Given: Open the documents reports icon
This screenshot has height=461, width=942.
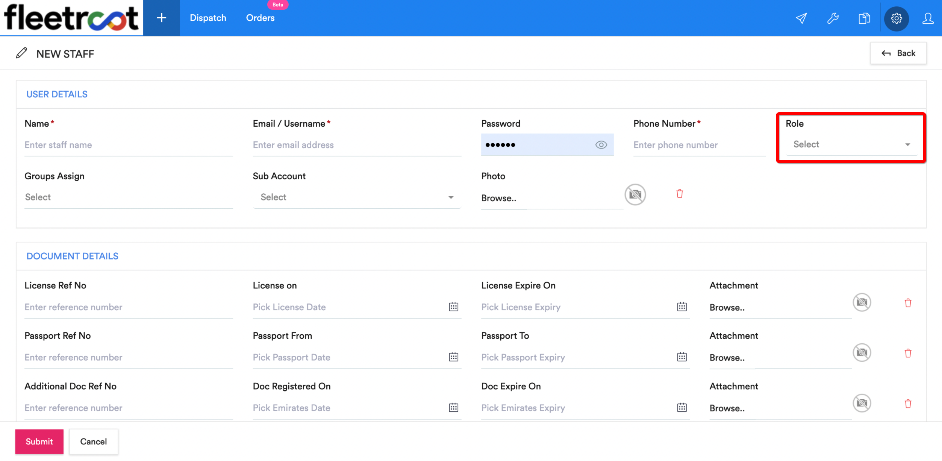Looking at the screenshot, I should [x=864, y=18].
